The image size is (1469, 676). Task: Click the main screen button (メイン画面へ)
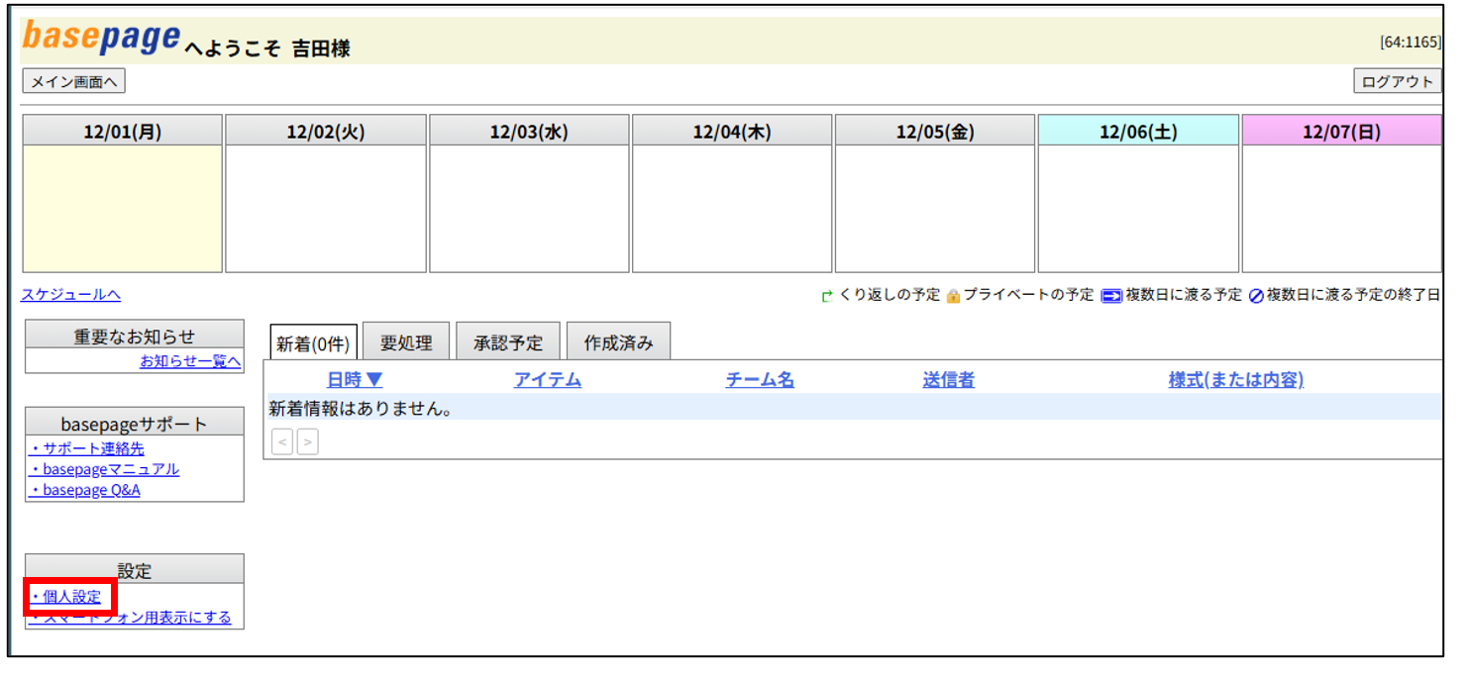tap(73, 82)
